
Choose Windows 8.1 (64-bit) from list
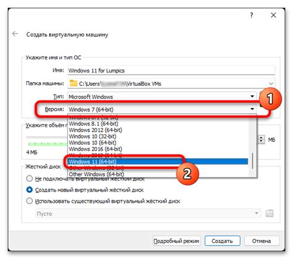[158, 124]
